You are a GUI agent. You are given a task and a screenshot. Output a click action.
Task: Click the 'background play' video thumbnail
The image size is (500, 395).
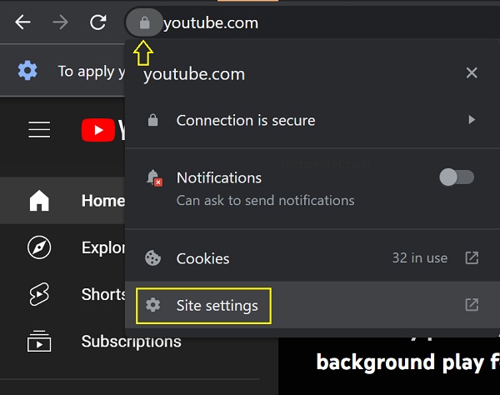(x=389, y=366)
